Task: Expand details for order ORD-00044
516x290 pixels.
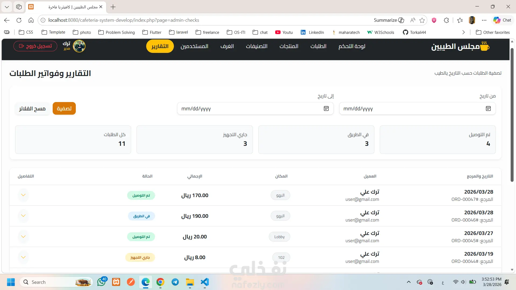Action: 23,257
